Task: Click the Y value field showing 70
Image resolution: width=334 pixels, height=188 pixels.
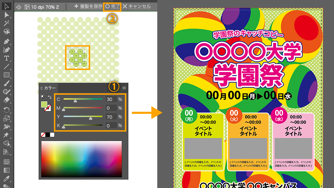Action: (111, 117)
